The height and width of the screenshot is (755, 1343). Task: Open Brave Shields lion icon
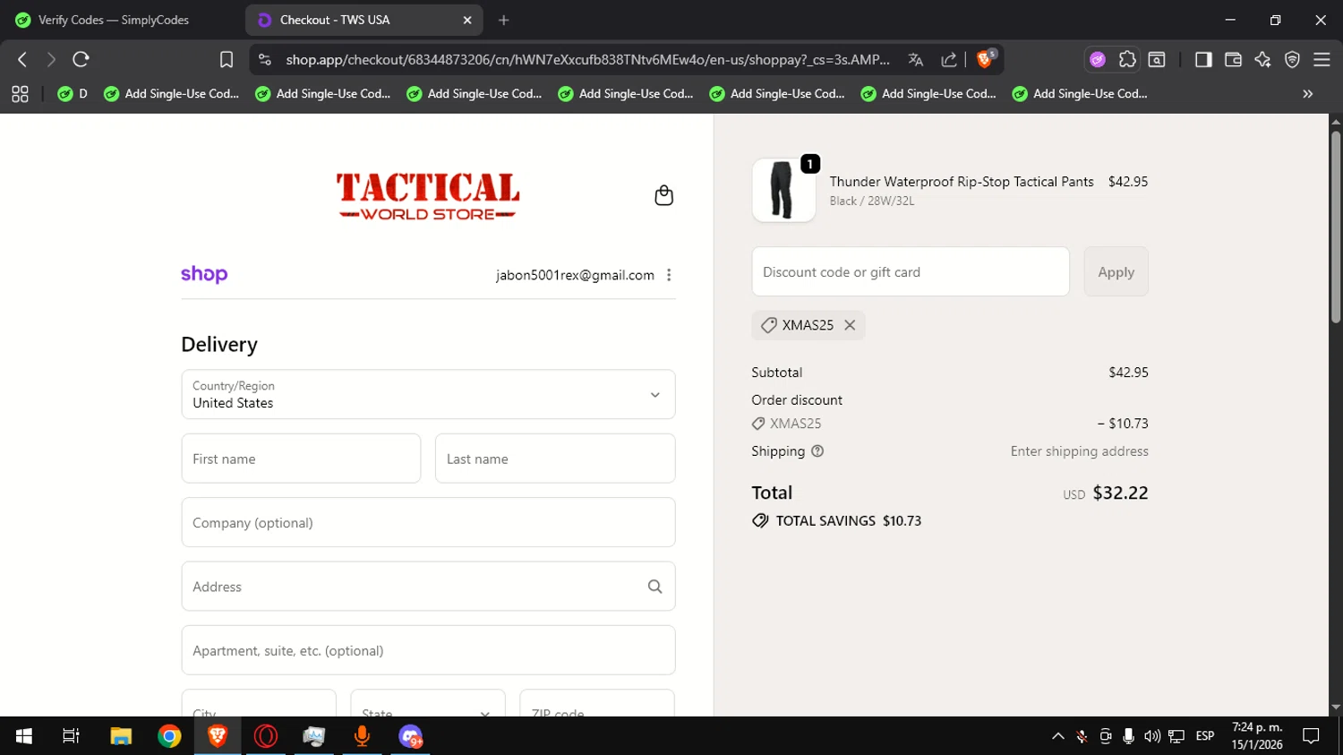tap(986, 59)
